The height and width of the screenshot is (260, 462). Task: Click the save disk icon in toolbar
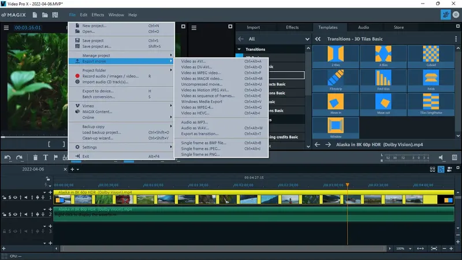tap(55, 15)
